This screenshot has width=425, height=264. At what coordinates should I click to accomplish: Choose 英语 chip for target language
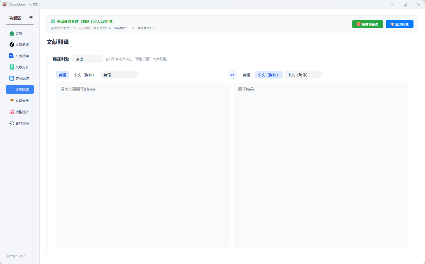[x=246, y=75]
